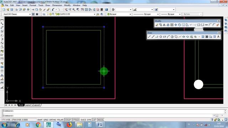
Task: Open the ByLayer color control dropdown
Action: 130,14
